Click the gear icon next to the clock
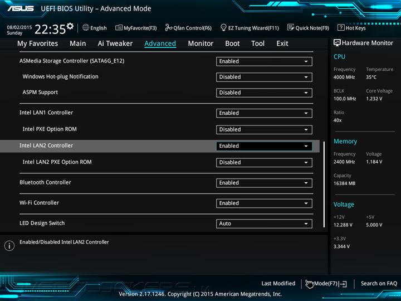 pyautogui.click(x=70, y=26)
